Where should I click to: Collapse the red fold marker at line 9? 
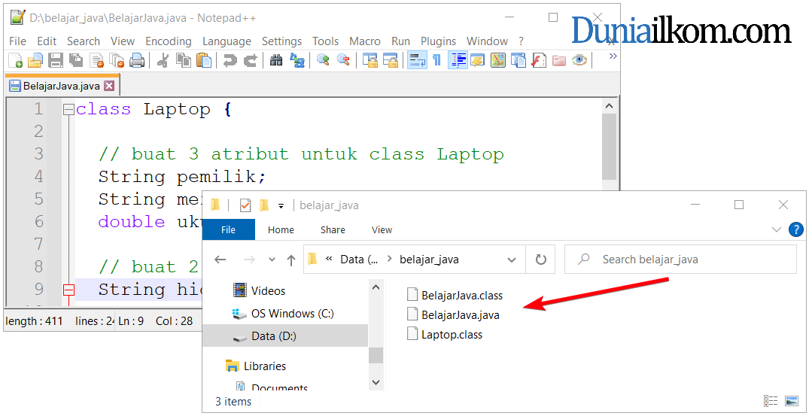click(x=68, y=290)
